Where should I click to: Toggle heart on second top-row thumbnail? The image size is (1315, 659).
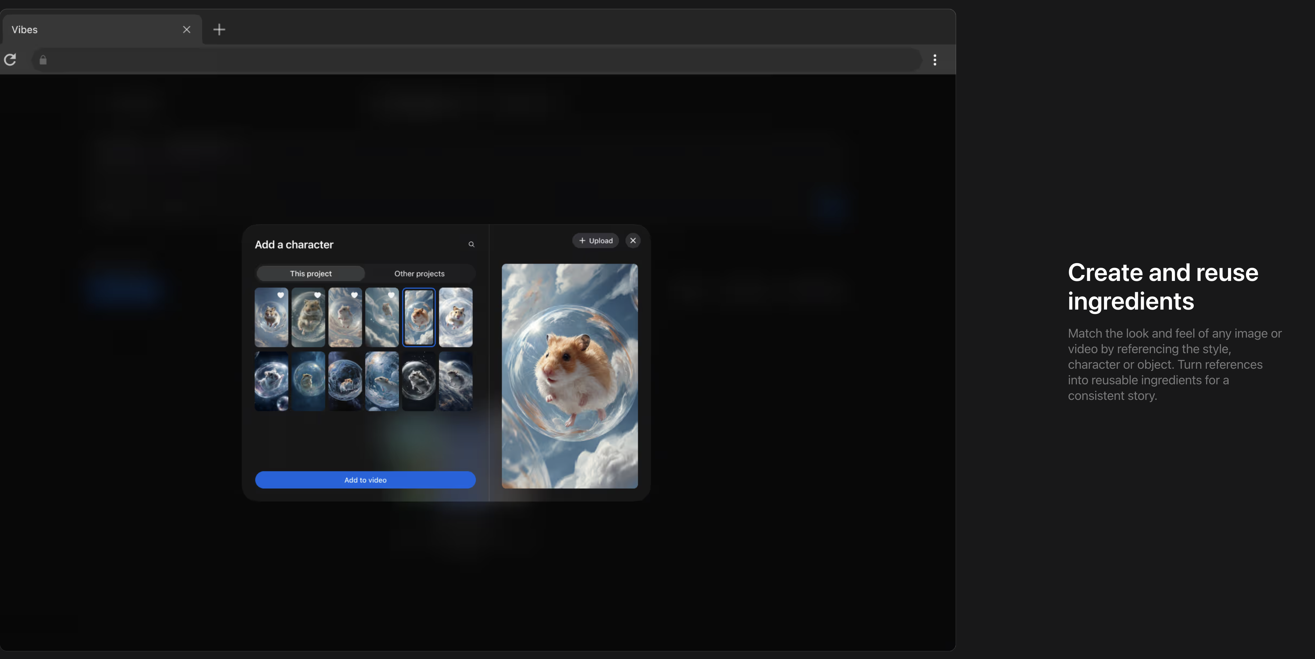(x=317, y=295)
